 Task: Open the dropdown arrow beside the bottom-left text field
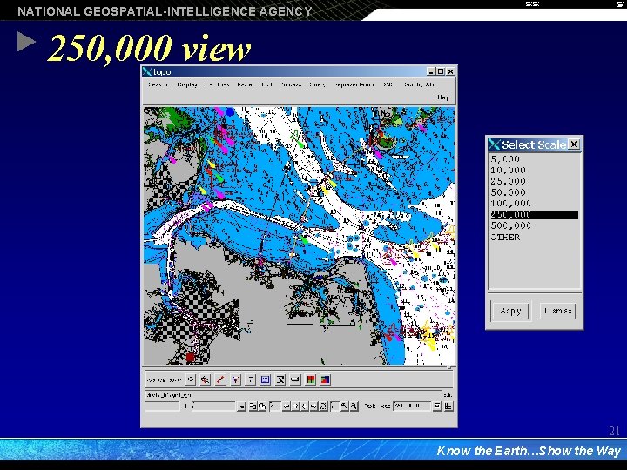click(x=241, y=406)
